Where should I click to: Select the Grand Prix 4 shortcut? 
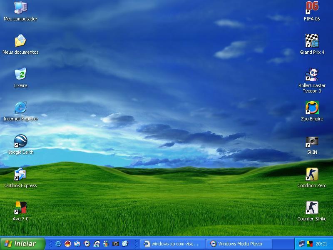(x=312, y=40)
